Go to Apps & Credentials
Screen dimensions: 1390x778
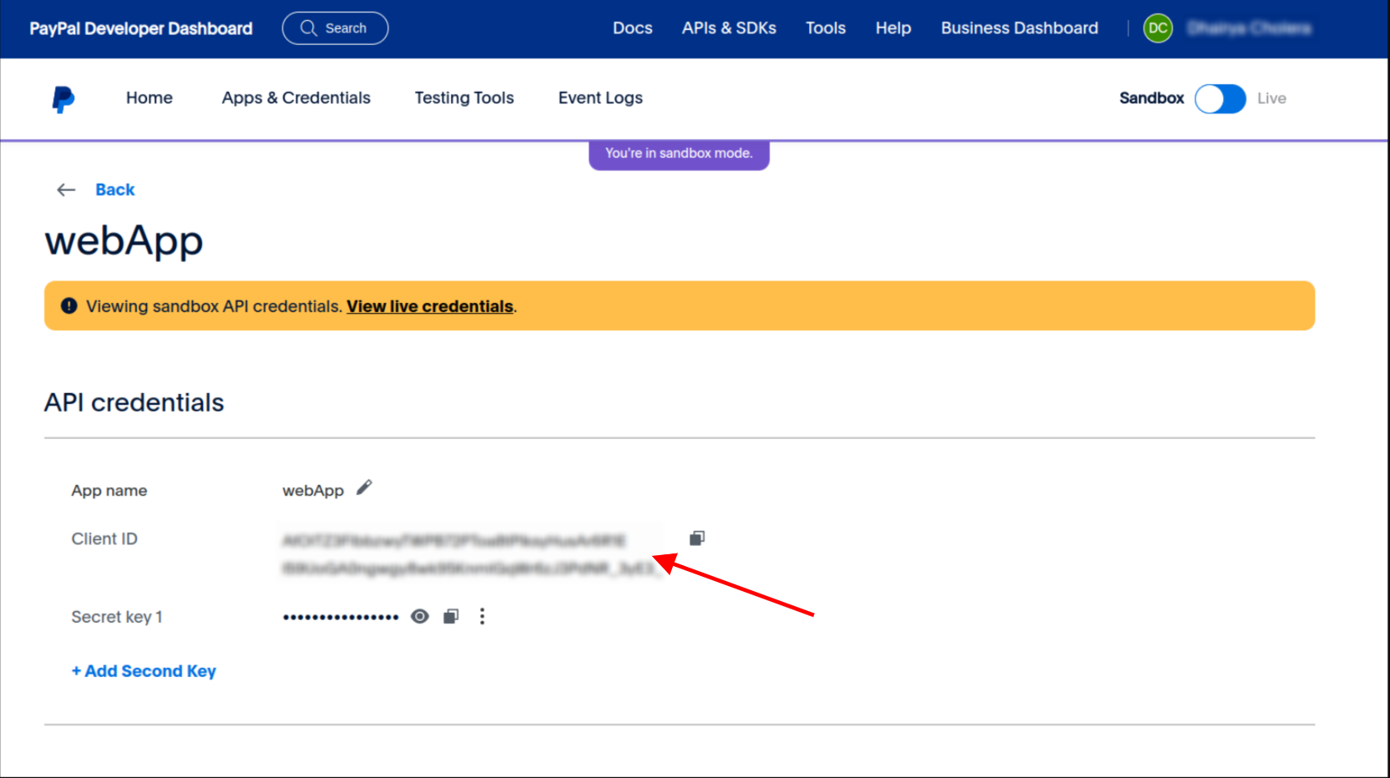296,98
